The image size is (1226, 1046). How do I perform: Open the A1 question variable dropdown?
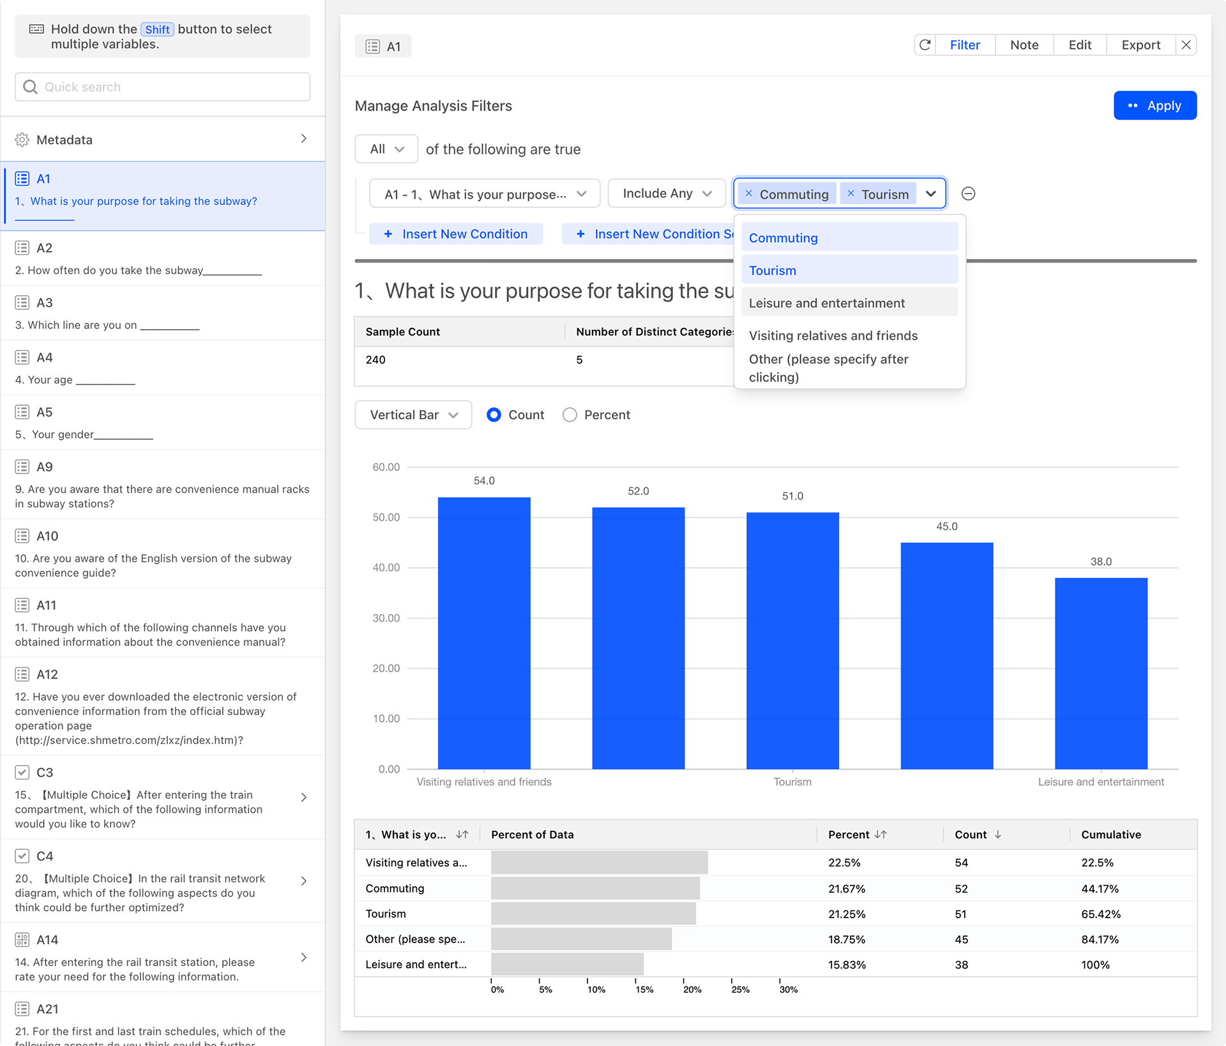pyautogui.click(x=485, y=194)
